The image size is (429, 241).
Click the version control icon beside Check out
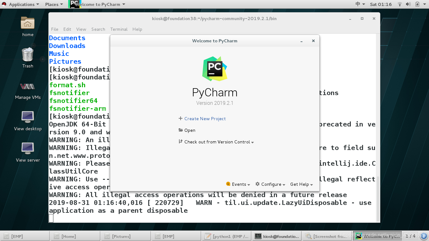(x=181, y=142)
